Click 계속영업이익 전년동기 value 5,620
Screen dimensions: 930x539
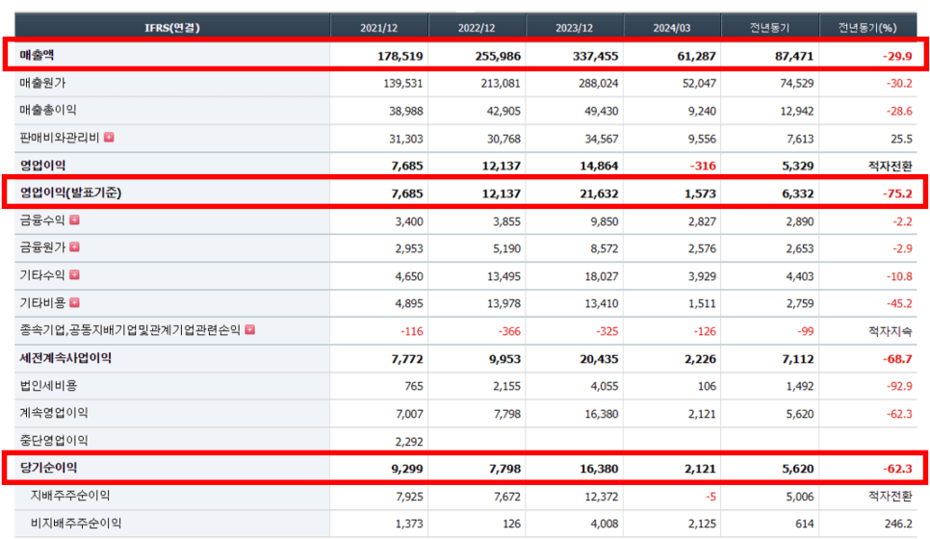point(800,415)
